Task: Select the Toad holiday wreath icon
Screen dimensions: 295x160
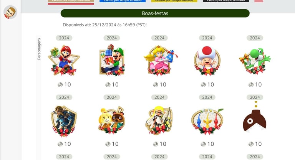Action: coord(207,61)
